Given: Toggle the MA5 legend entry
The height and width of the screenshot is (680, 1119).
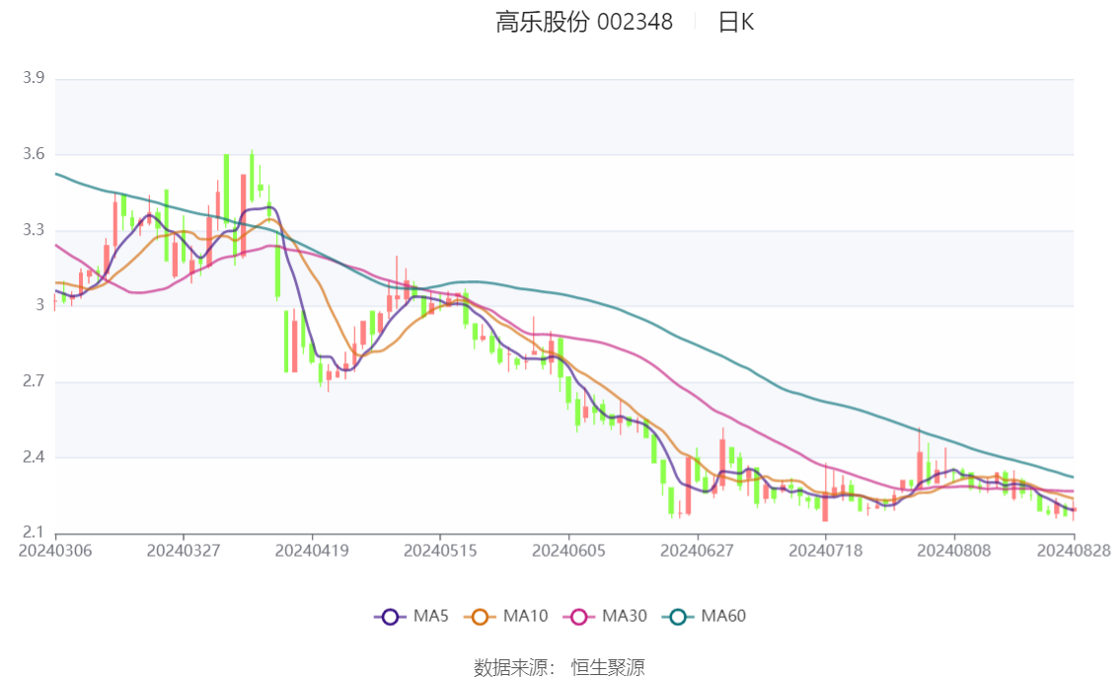Looking at the screenshot, I should coord(411,617).
